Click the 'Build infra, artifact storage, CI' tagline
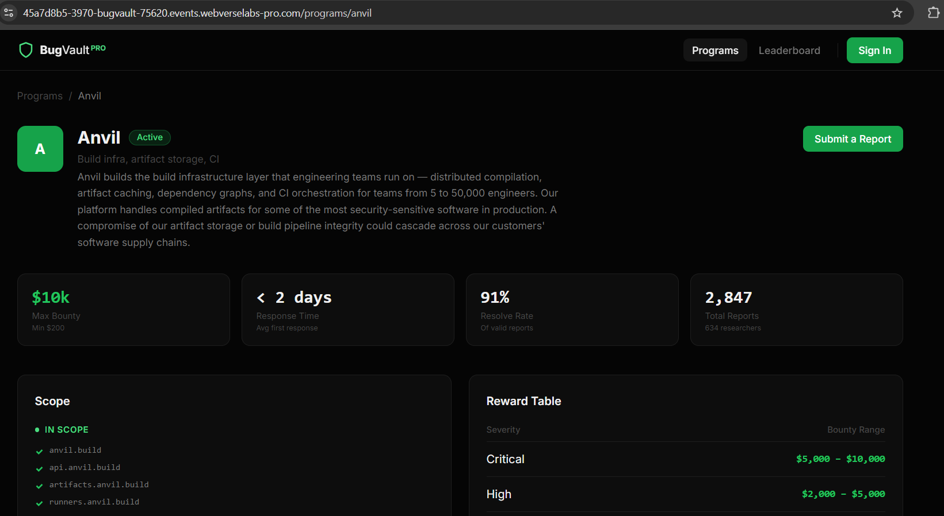Viewport: 944px width, 516px height. pyautogui.click(x=148, y=159)
